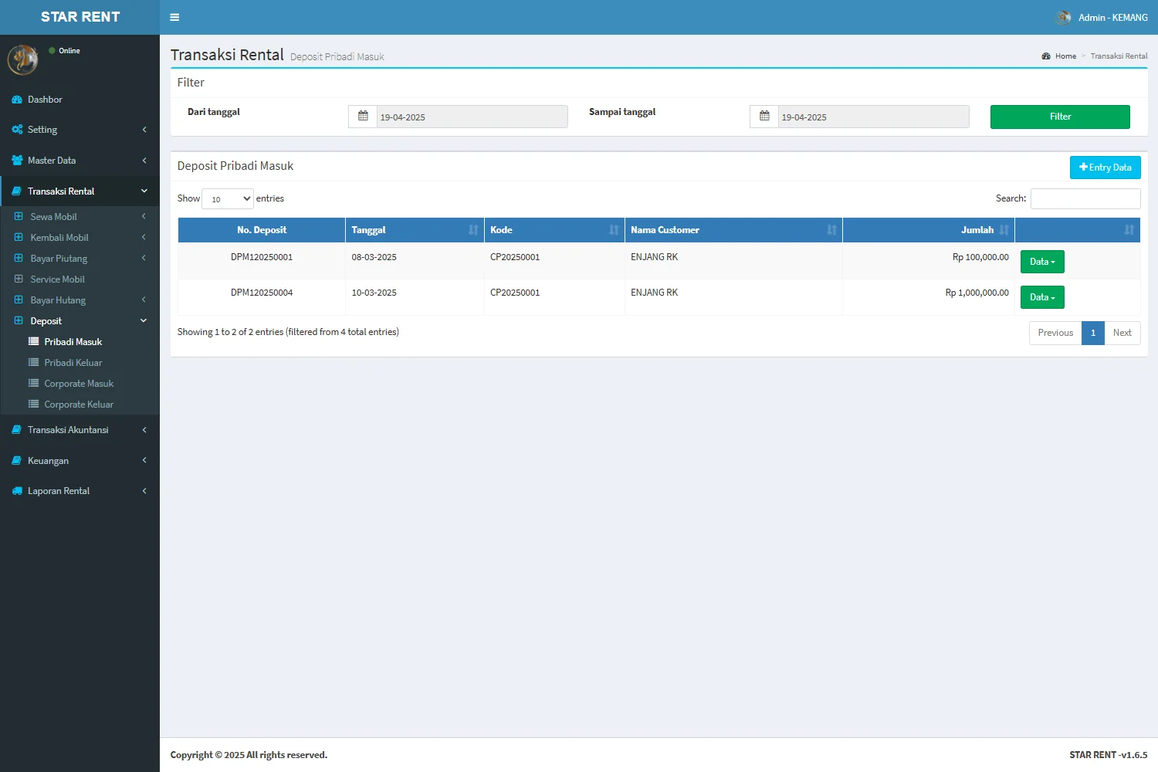The width and height of the screenshot is (1158, 772).
Task: Click the Admin - KEMANG user menu
Action: tap(1102, 17)
